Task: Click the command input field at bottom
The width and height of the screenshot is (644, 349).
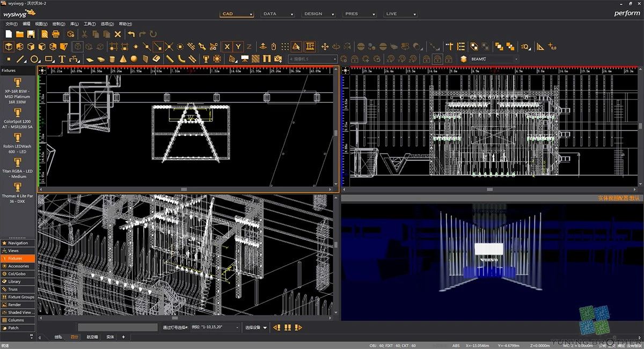Action: (x=118, y=327)
